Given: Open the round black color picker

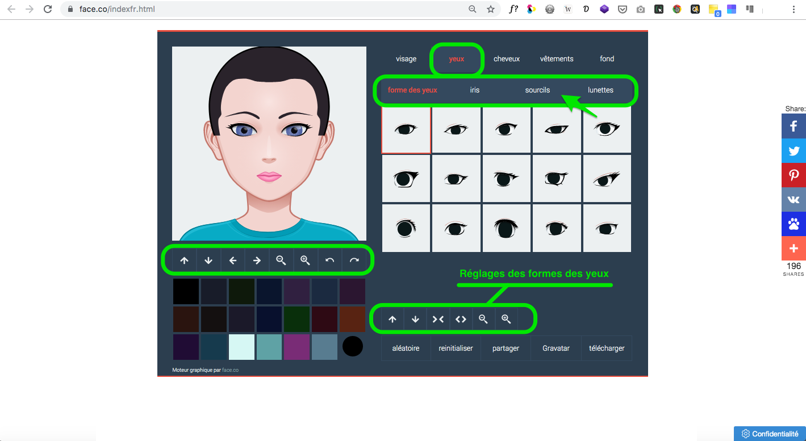Looking at the screenshot, I should (353, 346).
